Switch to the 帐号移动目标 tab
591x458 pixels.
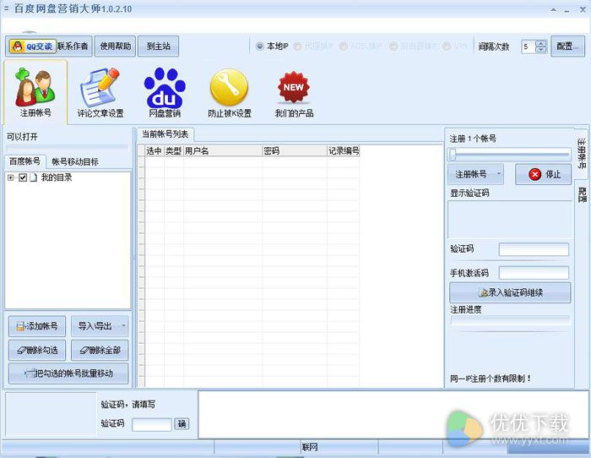pos(75,162)
